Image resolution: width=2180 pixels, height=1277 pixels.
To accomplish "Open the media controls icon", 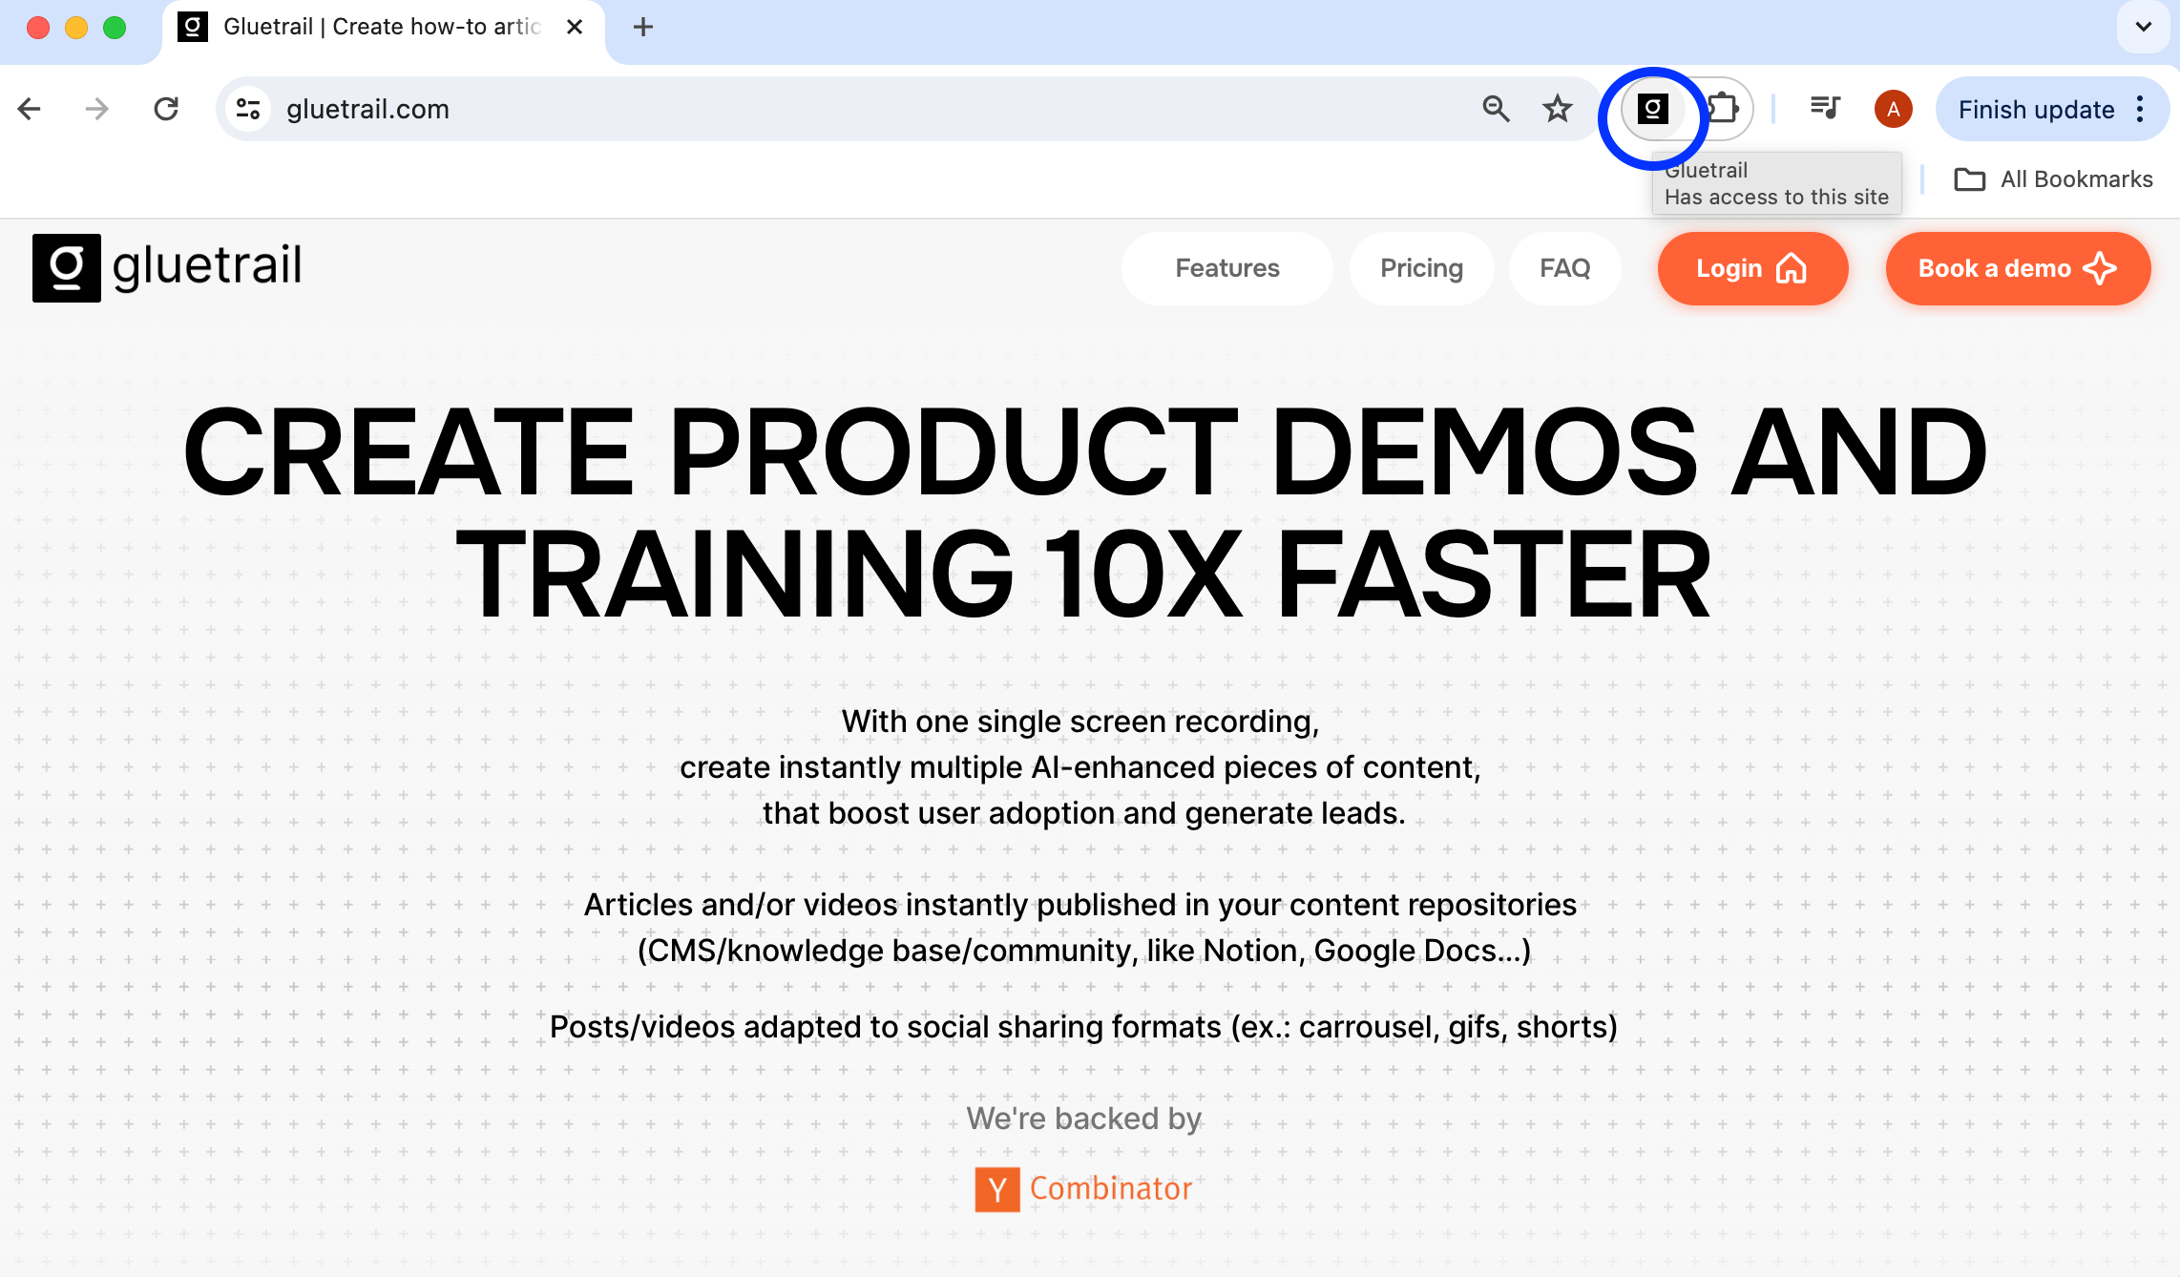I will pyautogui.click(x=1825, y=109).
